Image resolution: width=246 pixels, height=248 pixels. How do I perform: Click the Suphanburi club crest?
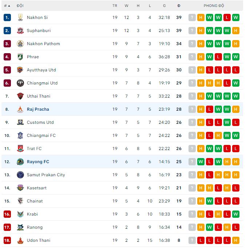tap(20, 31)
